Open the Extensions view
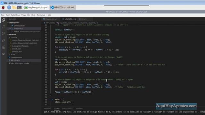This screenshot has width=205, height=115. 4,47
